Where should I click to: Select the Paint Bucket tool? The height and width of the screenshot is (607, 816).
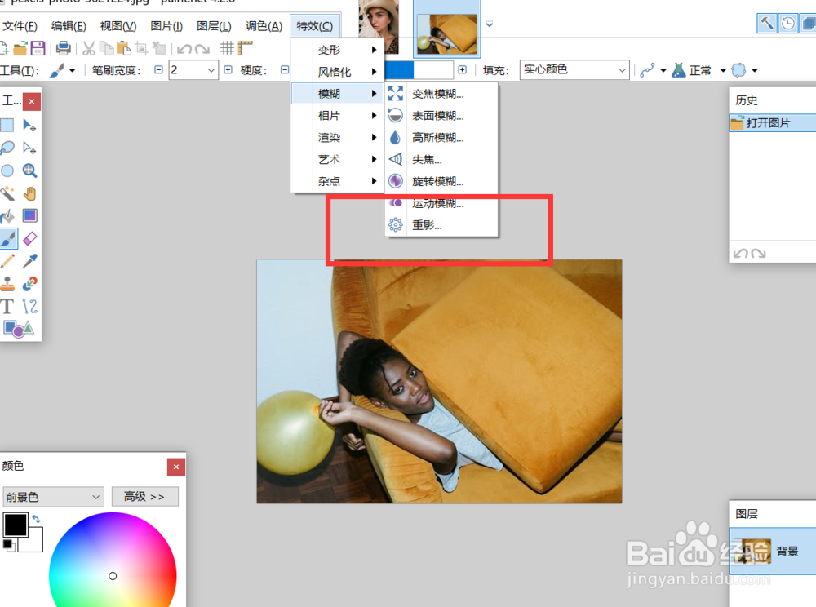tap(7, 216)
